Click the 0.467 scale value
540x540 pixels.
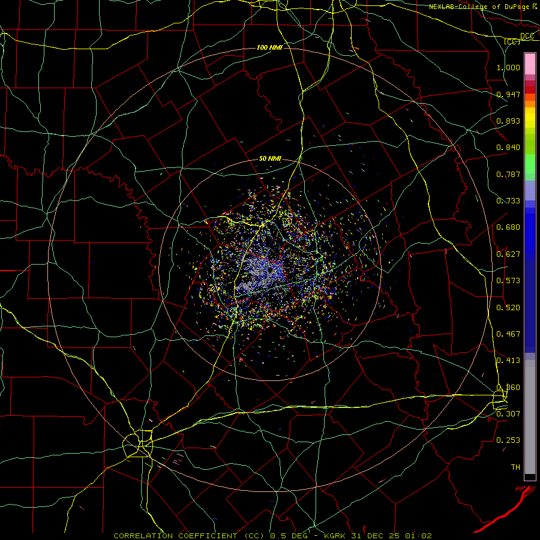508,334
